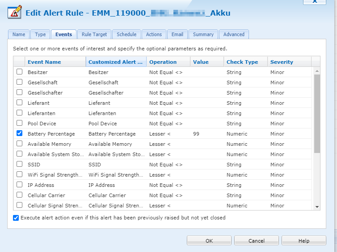Open Operation dropdown for Battery Percentage row
337x252 pixels.
(168, 134)
